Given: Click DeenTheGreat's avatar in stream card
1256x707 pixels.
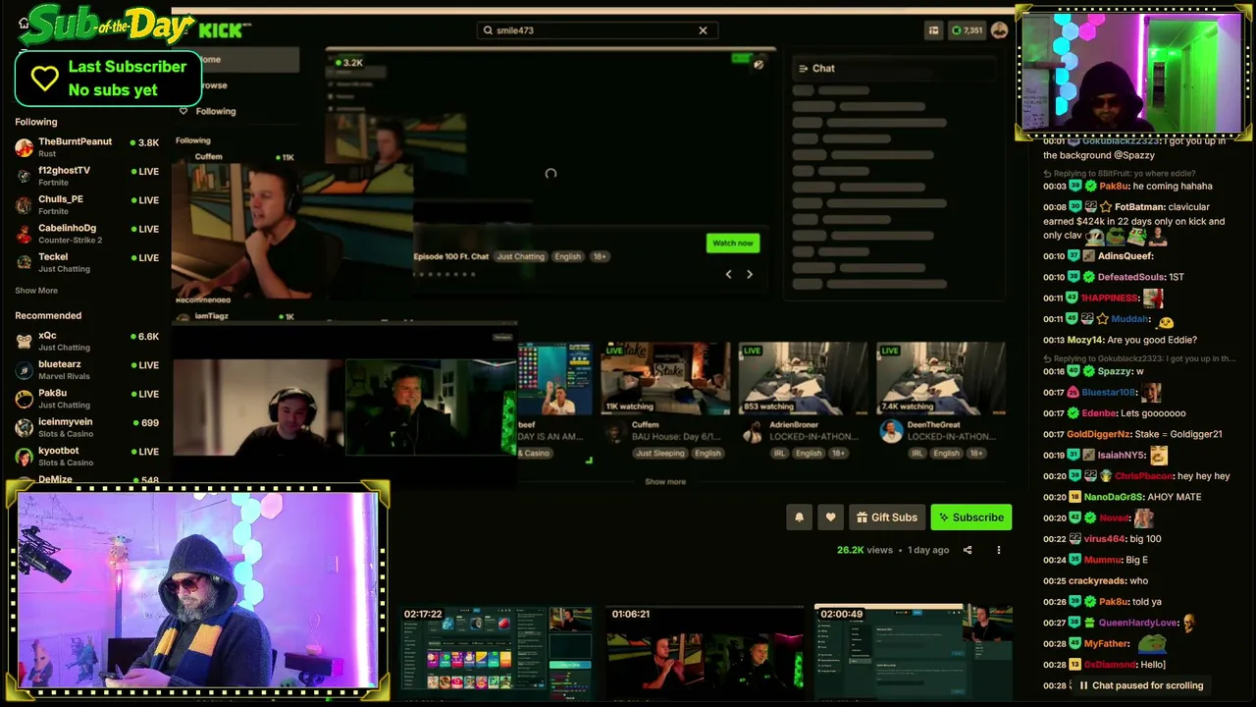Looking at the screenshot, I should click(x=891, y=431).
